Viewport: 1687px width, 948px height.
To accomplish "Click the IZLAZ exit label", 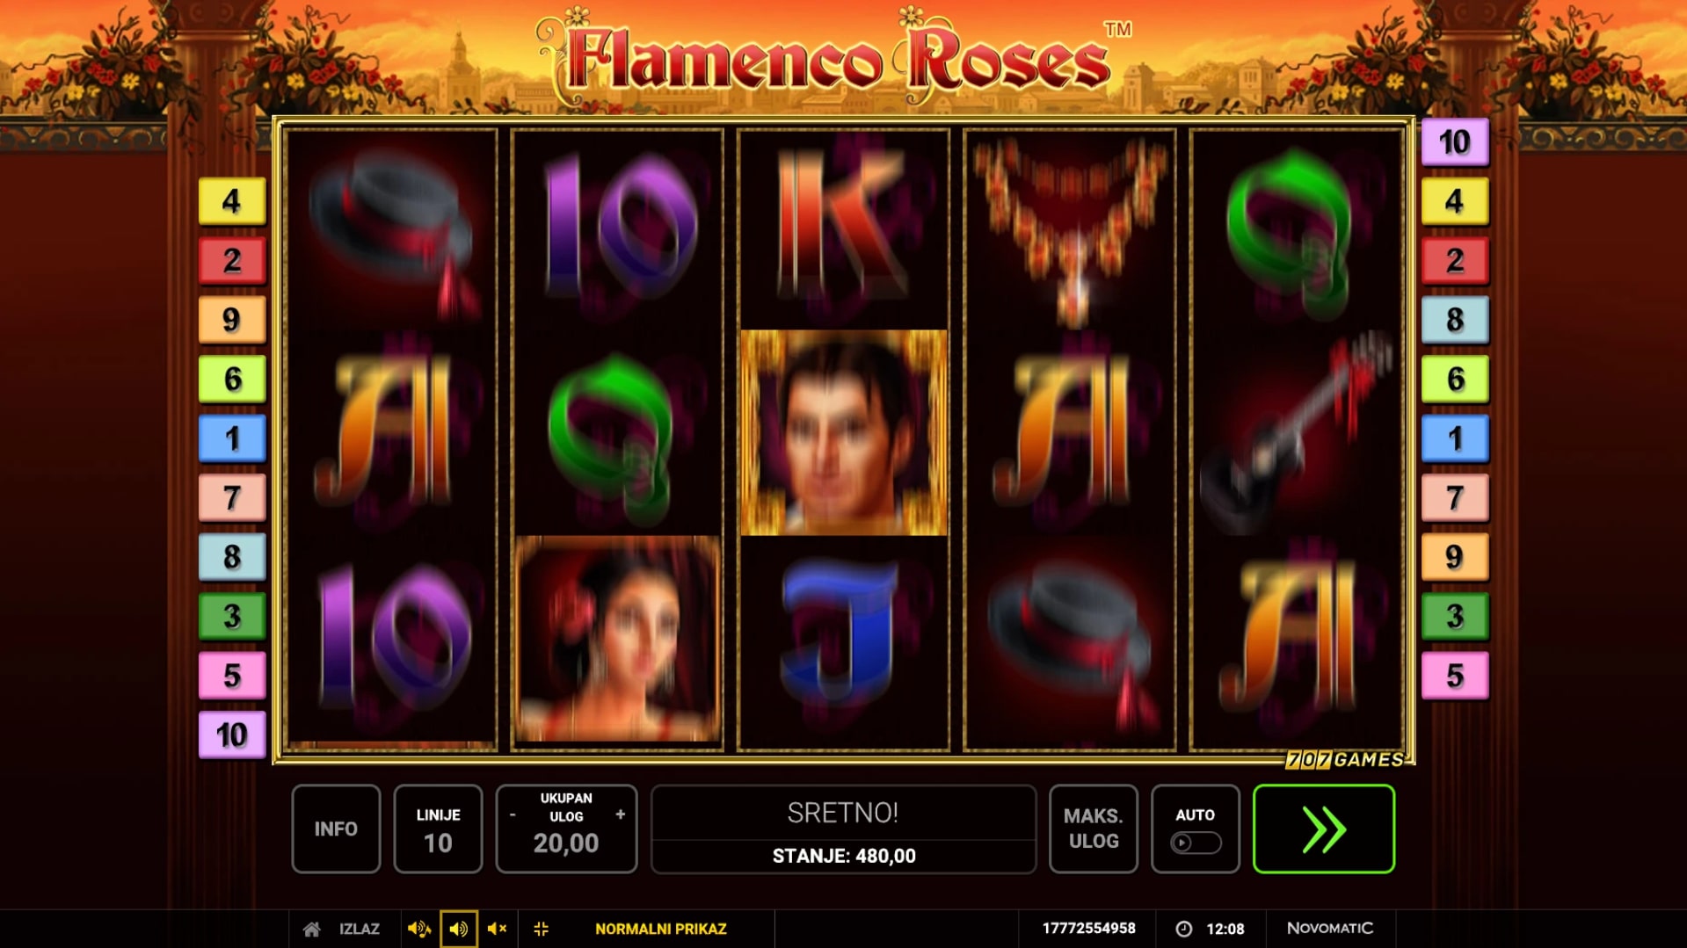I will (360, 929).
